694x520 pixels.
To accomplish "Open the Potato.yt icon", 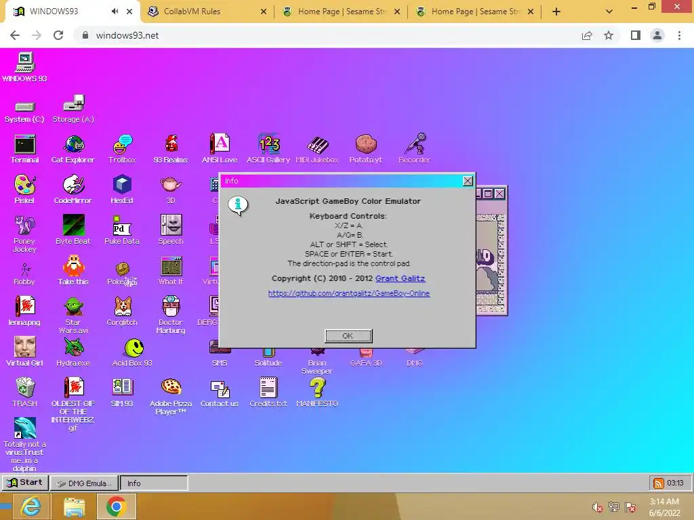I will (365, 149).
